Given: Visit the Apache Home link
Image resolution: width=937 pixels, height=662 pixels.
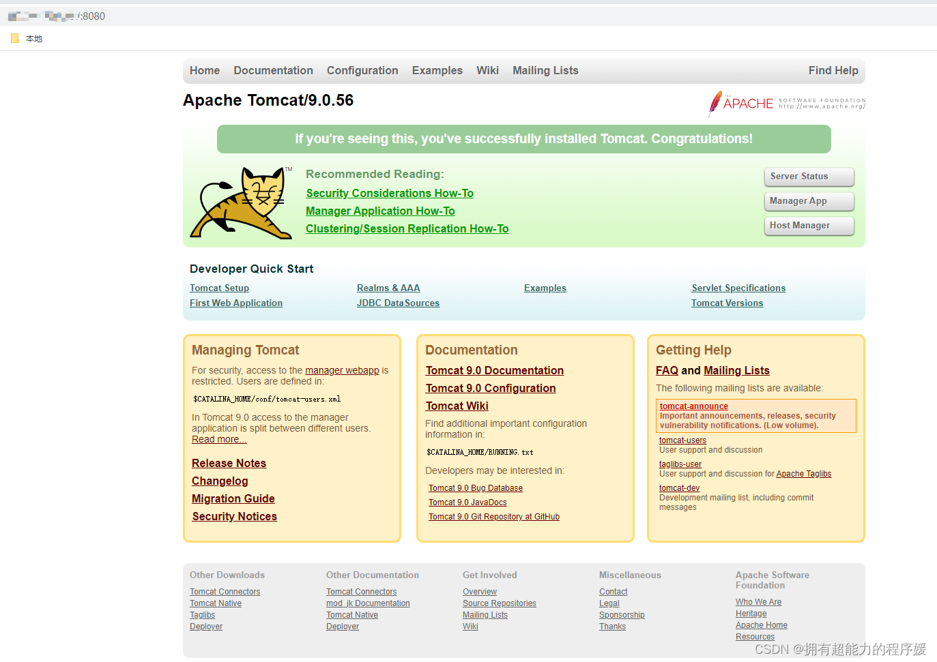Looking at the screenshot, I should [762, 625].
